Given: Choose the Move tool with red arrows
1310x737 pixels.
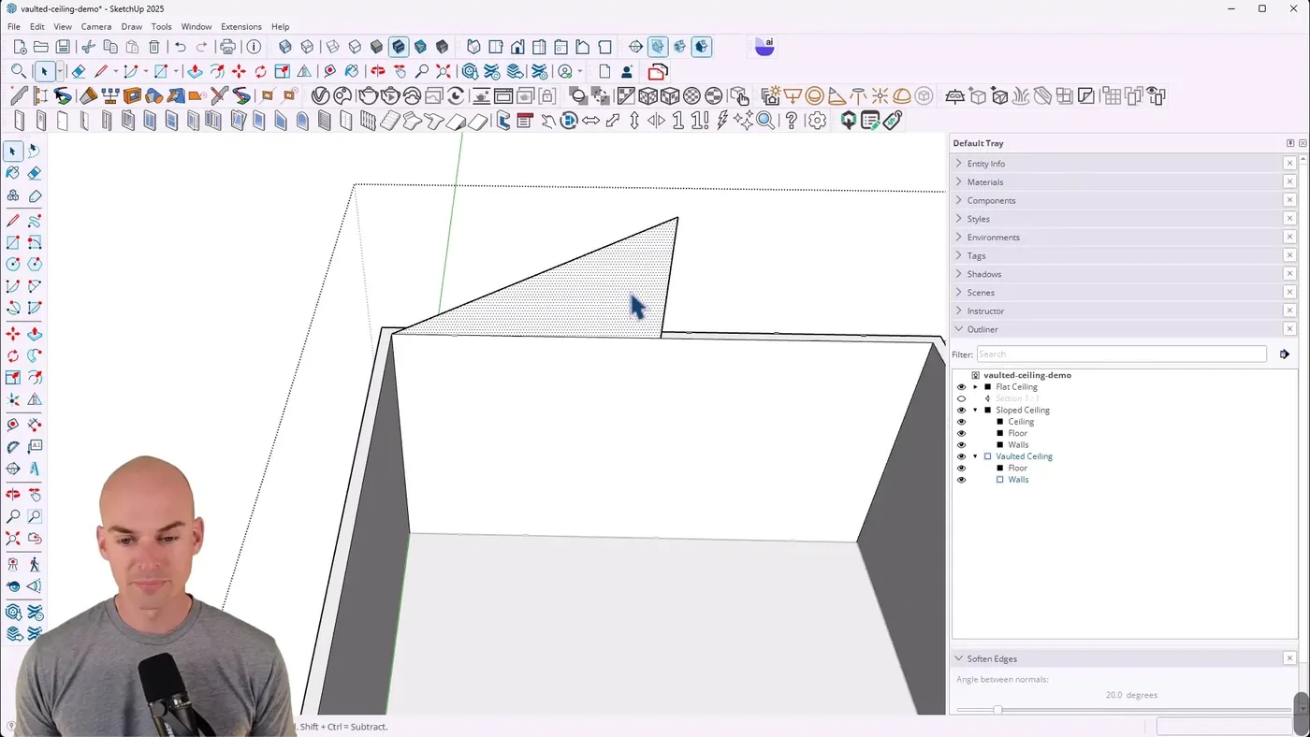Looking at the screenshot, I should 239,71.
